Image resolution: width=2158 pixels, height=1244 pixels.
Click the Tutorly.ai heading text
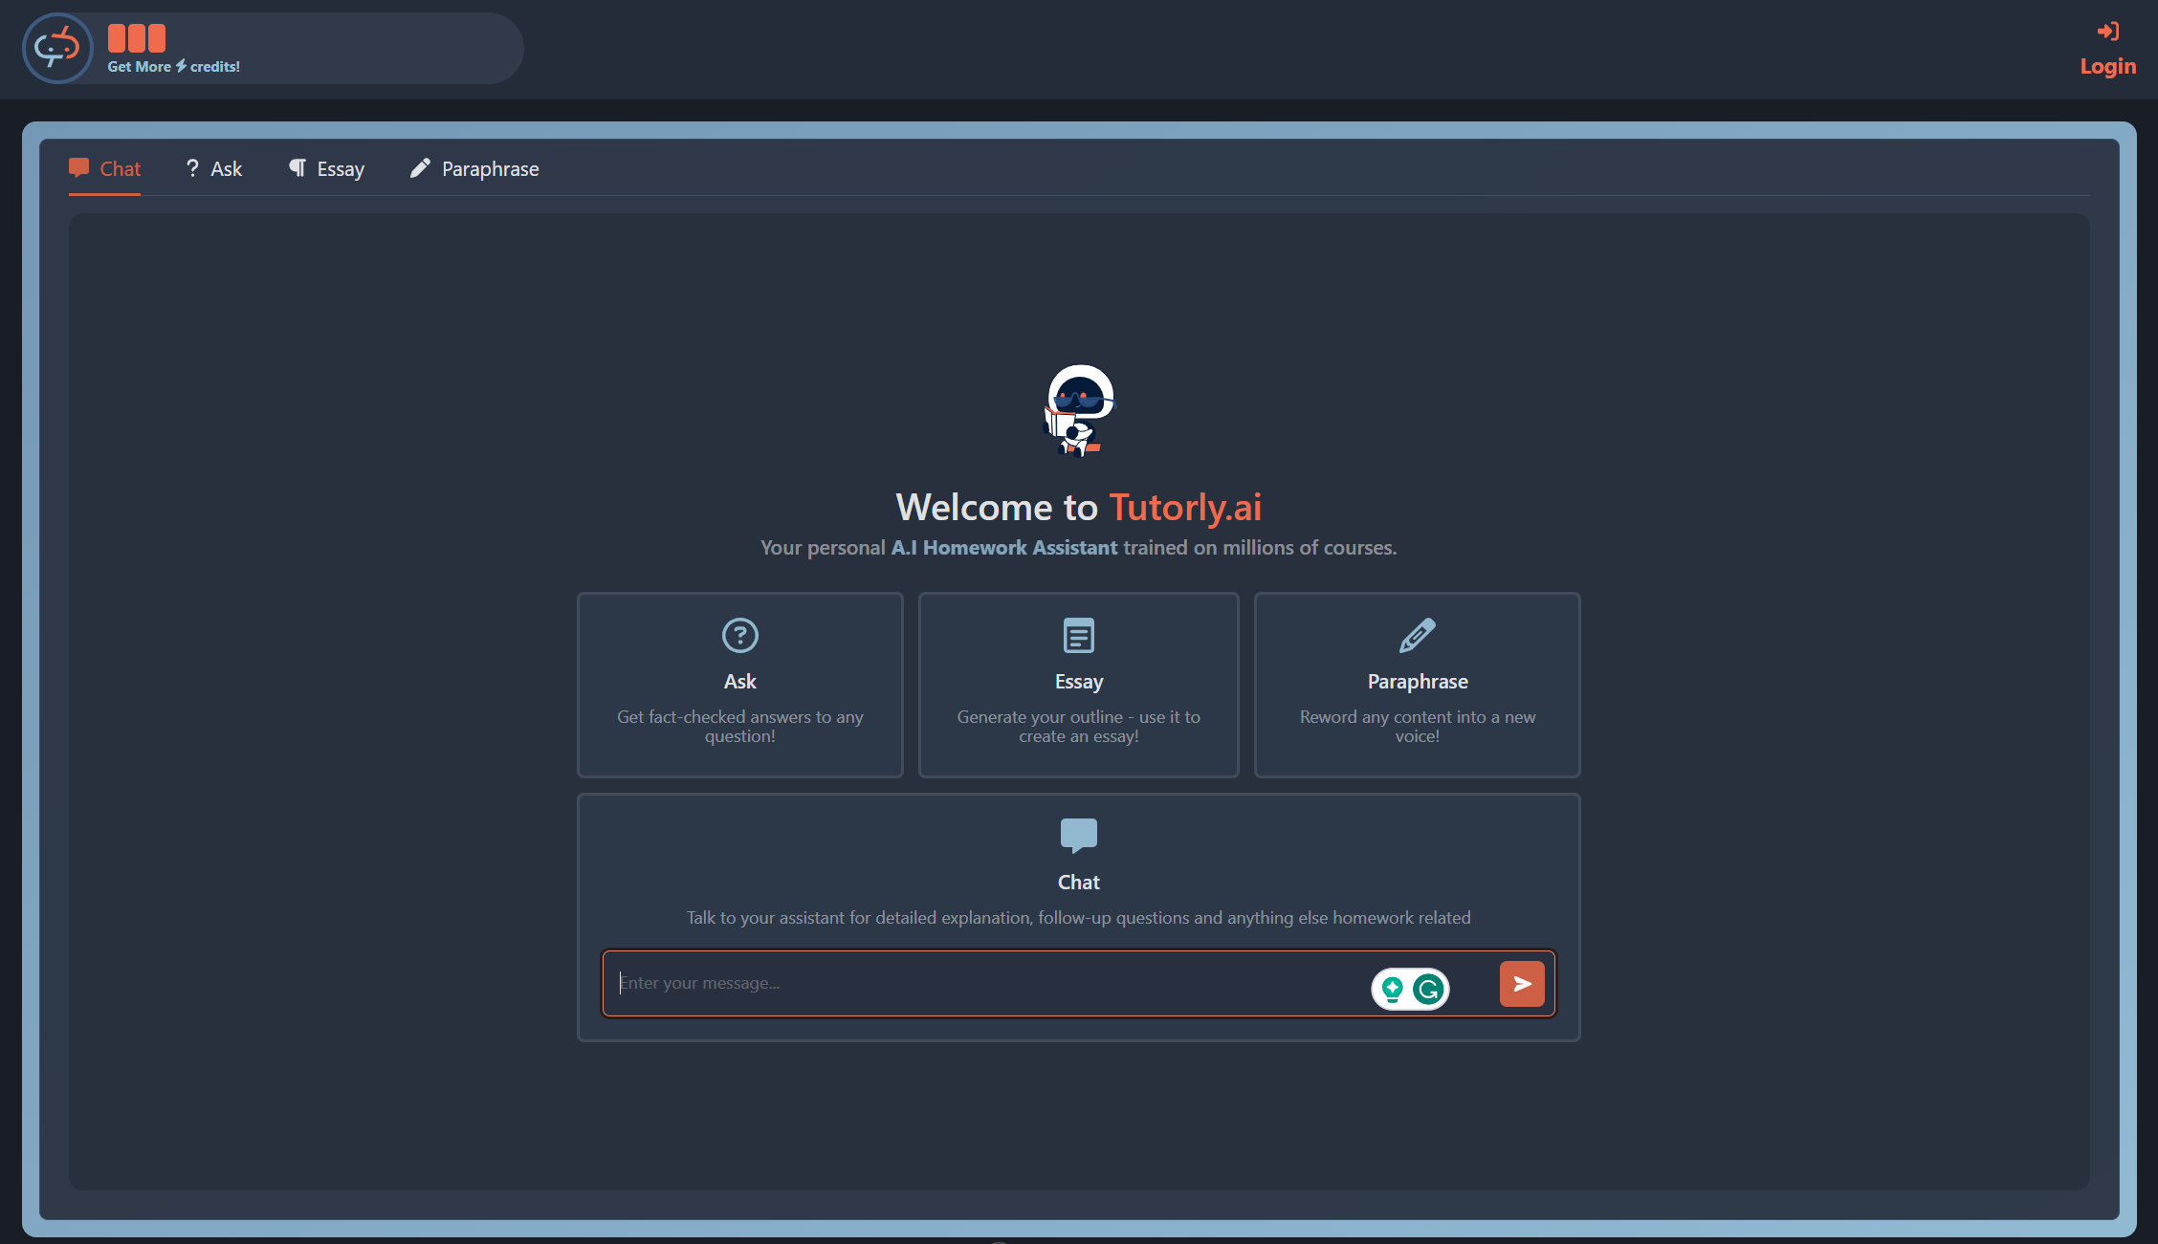click(1185, 508)
